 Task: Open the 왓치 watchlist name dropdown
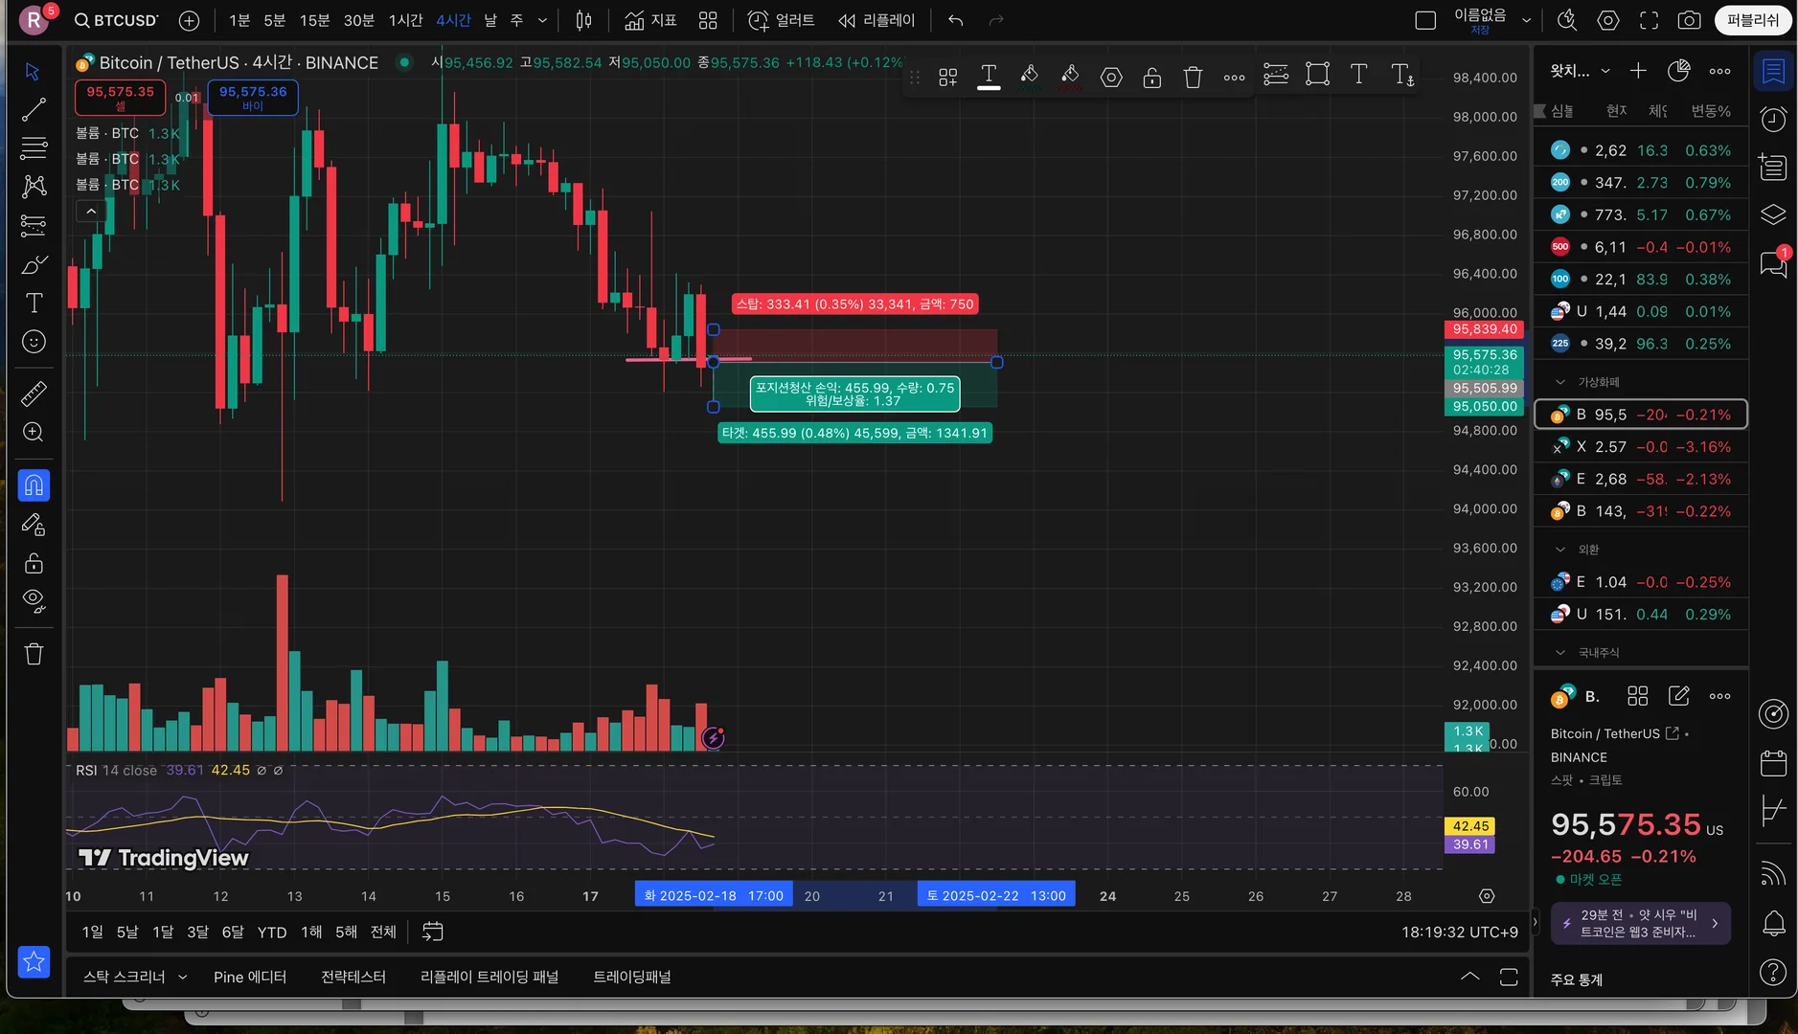tap(1581, 71)
